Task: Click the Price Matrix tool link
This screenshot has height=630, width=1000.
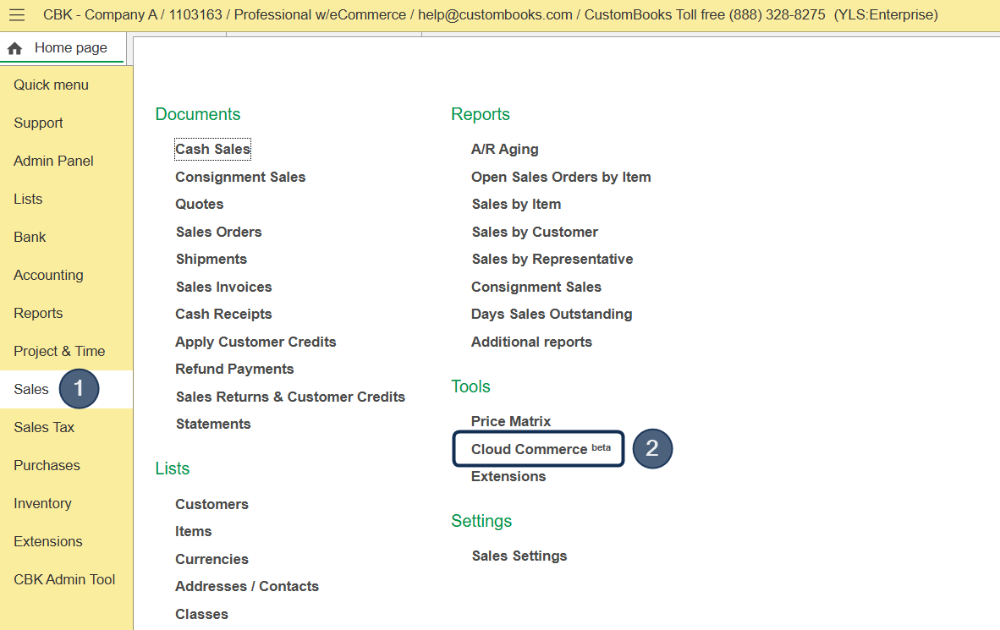Action: [x=511, y=421]
